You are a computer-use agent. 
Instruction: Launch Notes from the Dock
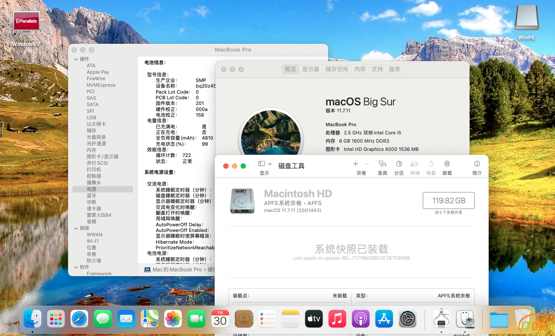pos(291,319)
